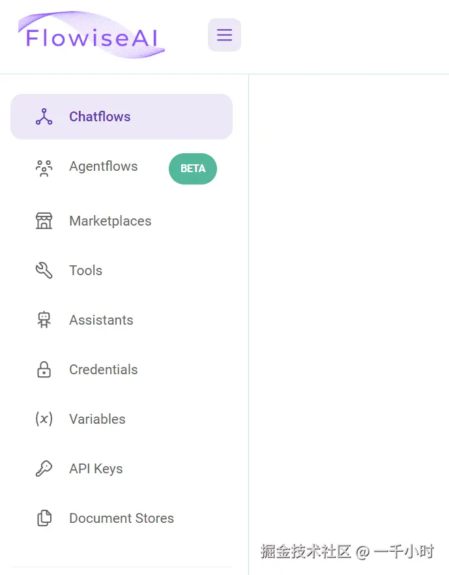Screen dimensions: 449x575
Task: Go to Marketplaces label in sidebar
Action: [110, 221]
